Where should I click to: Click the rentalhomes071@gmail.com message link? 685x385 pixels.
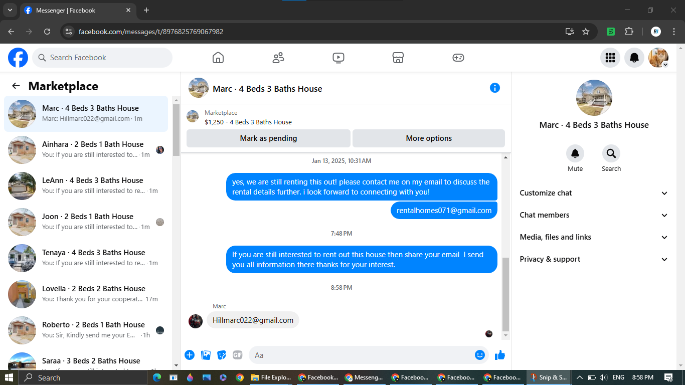(444, 211)
